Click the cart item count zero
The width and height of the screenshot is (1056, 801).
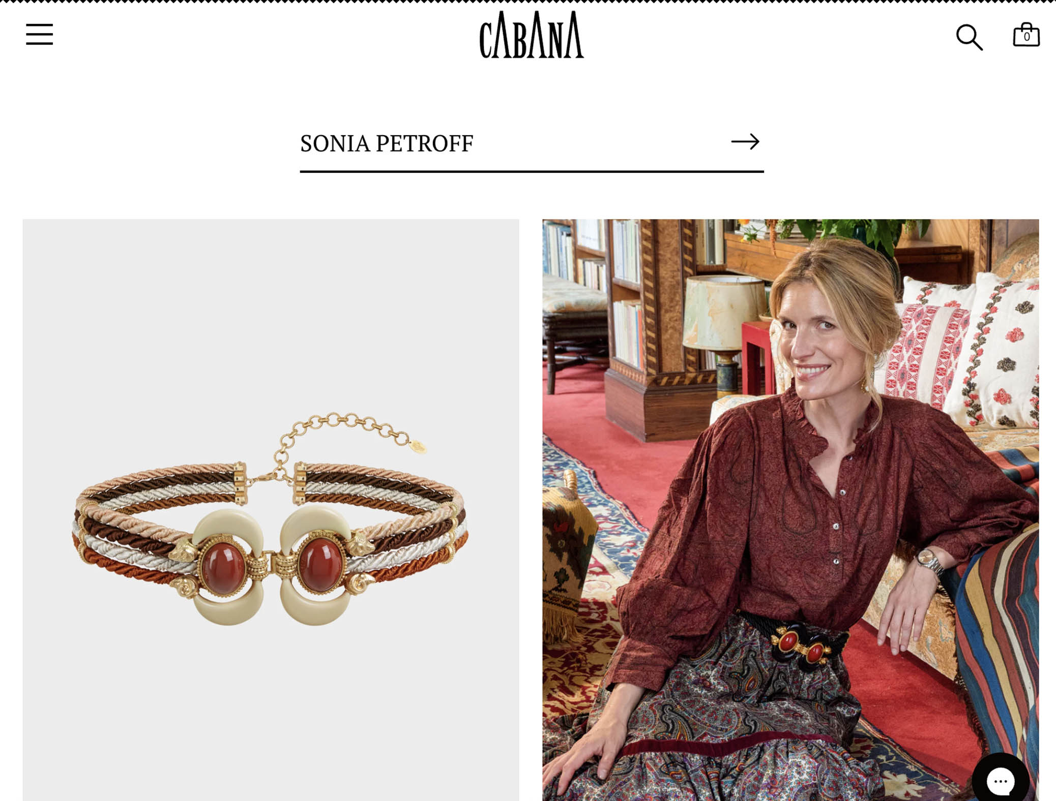click(1026, 37)
